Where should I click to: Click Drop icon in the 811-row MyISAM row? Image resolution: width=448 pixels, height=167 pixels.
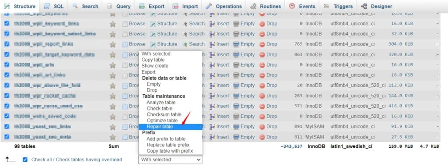coord(262,137)
